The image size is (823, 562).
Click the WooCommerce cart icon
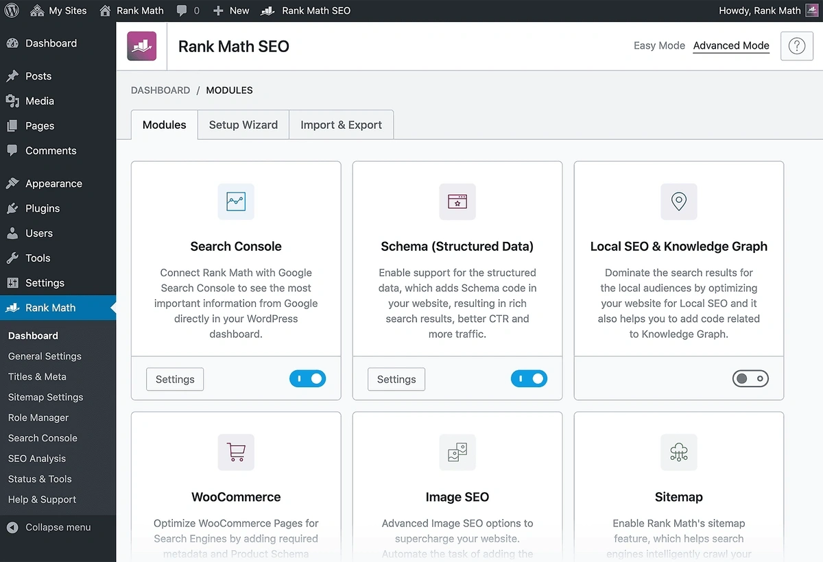click(236, 452)
